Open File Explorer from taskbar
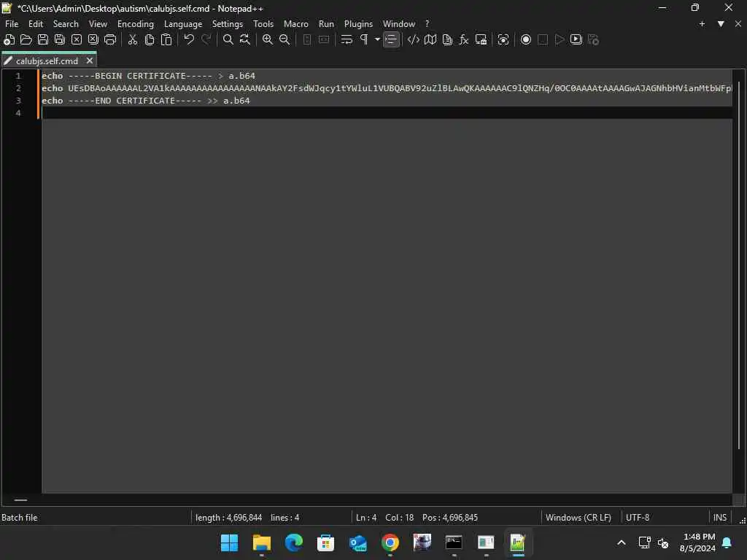747x560 pixels. point(262,542)
